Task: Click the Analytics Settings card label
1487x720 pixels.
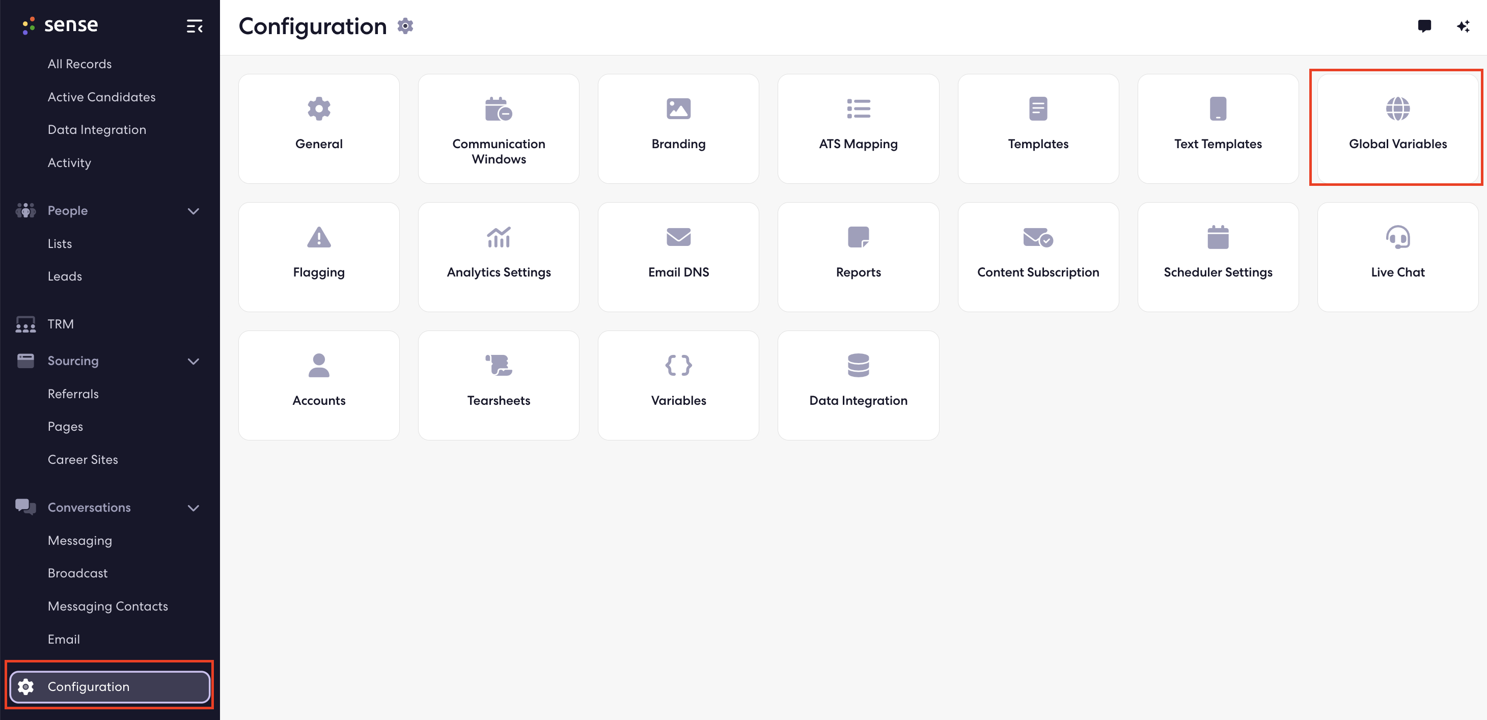Action: (x=499, y=272)
